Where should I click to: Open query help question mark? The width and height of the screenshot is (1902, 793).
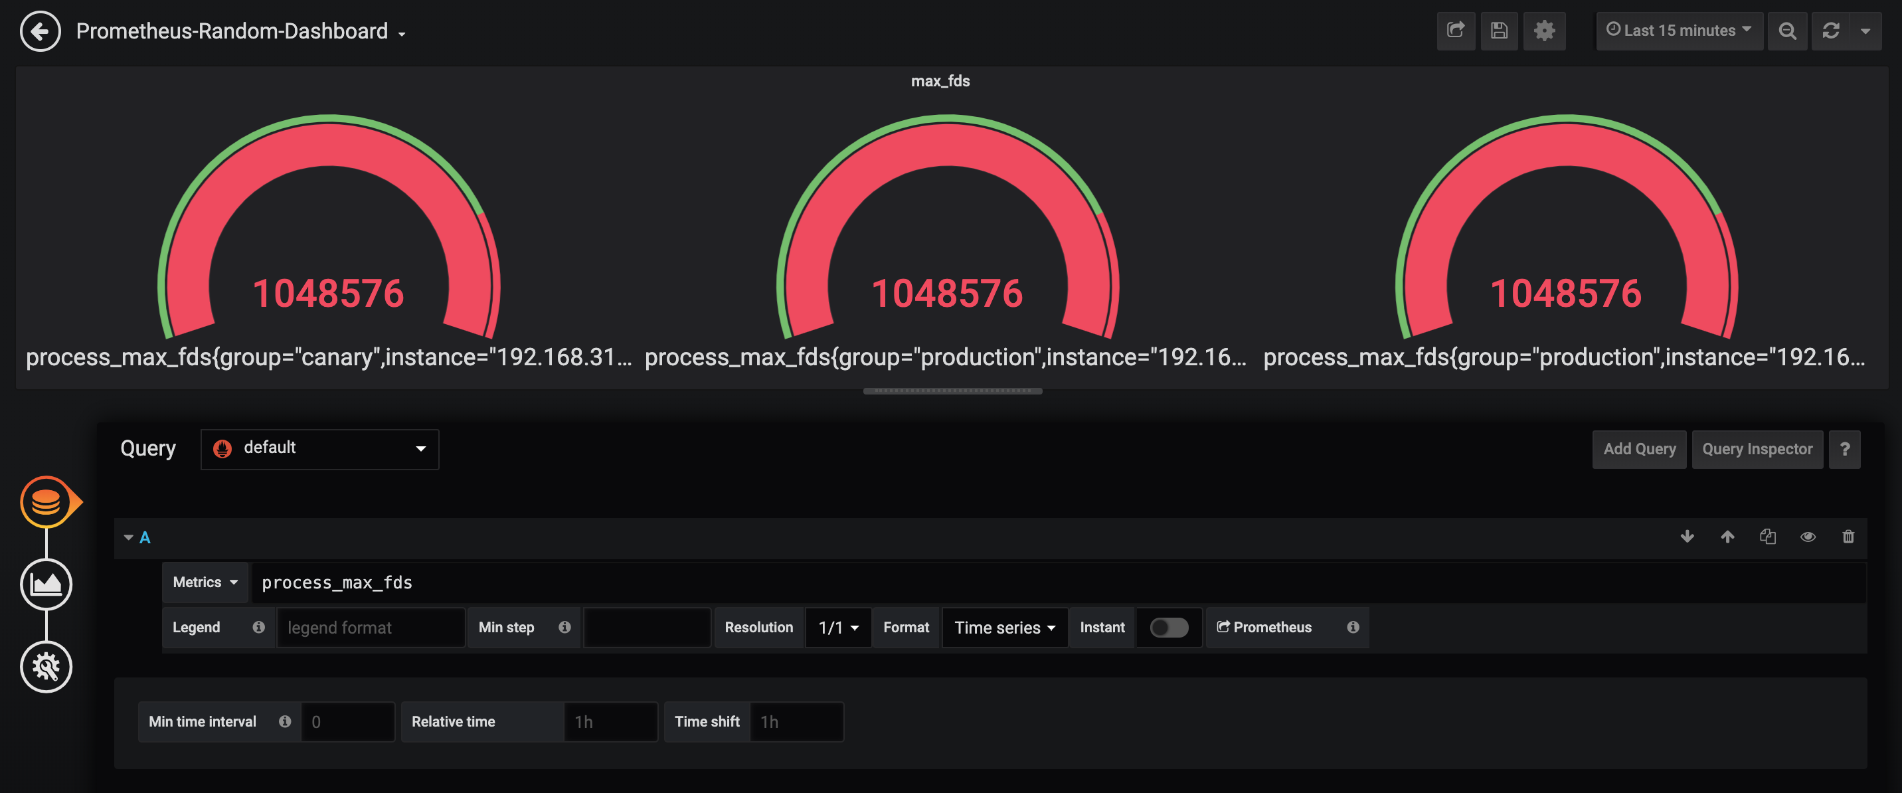1844,449
